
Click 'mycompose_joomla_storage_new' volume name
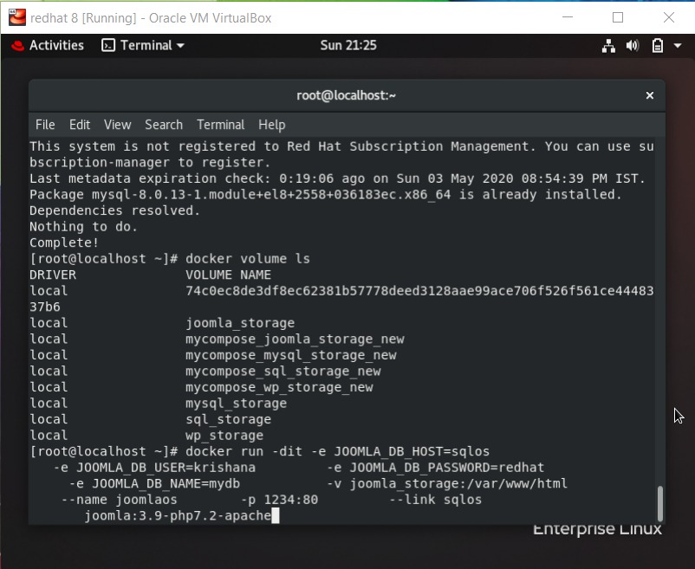tap(295, 339)
